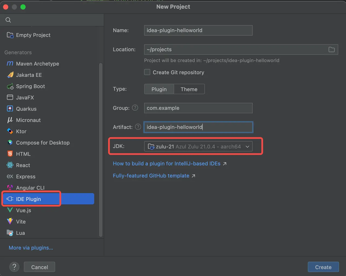346x276 pixels.
Task: Click the help icon next to Group
Action: [135, 108]
